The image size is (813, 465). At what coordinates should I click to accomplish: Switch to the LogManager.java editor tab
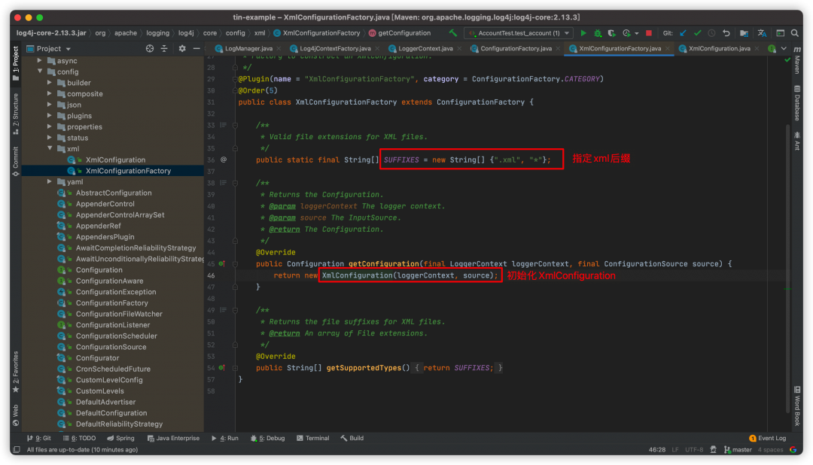point(248,48)
